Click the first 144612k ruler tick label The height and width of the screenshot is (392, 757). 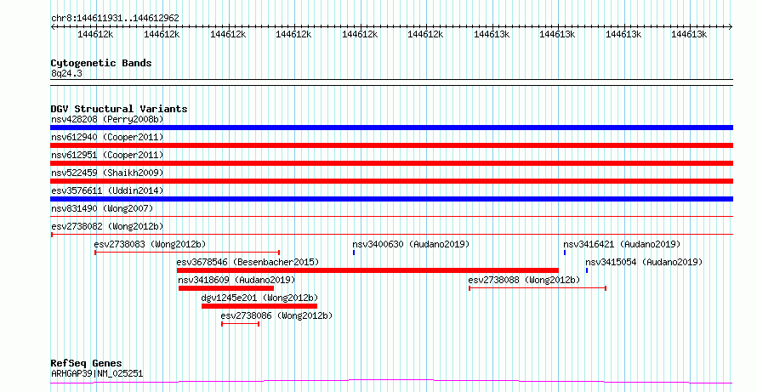pyautogui.click(x=95, y=34)
